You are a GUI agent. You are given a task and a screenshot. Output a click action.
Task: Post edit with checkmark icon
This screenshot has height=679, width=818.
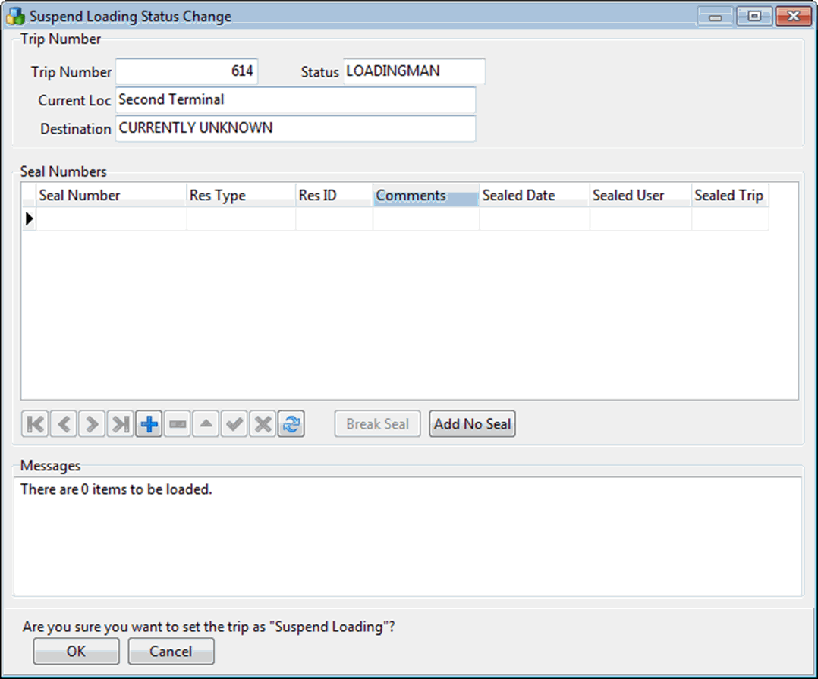pos(234,424)
